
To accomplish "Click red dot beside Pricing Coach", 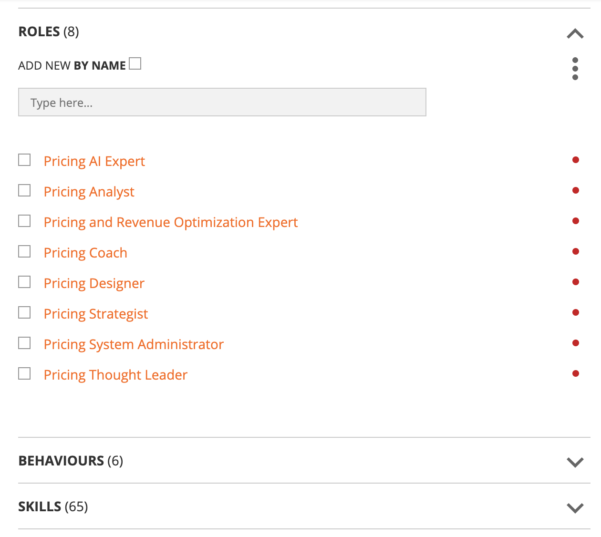I will tap(576, 251).
